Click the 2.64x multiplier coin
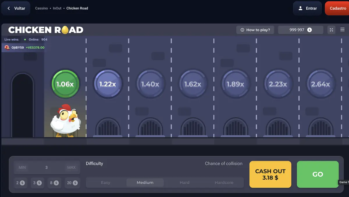Viewport: 349px width, 197px height. (320, 84)
